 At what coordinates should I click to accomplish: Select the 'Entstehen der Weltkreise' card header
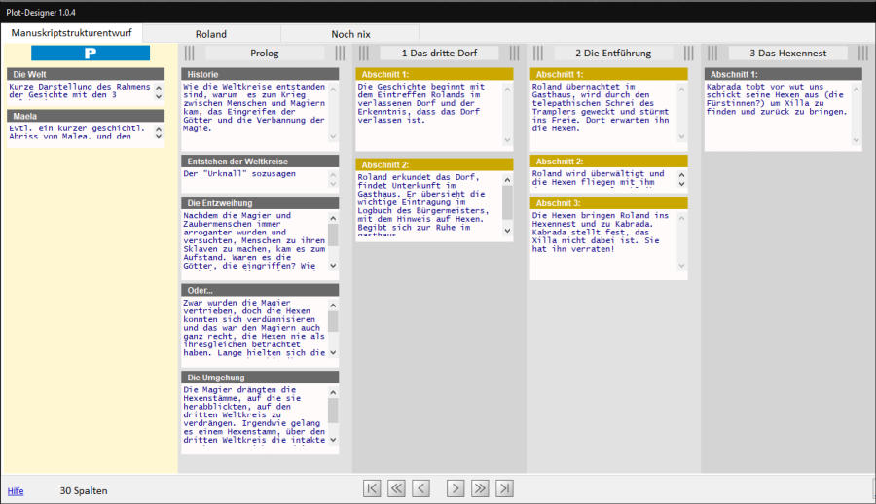coord(260,161)
